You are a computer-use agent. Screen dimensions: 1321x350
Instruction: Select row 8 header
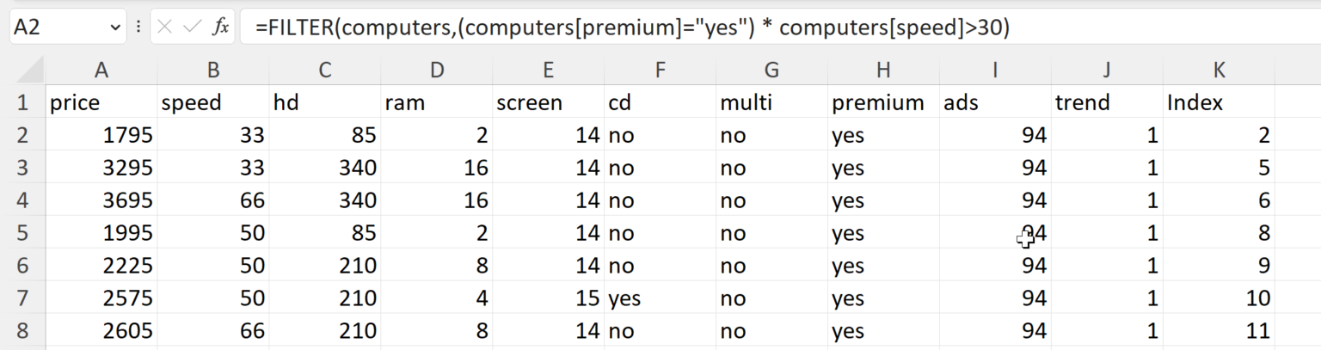22,331
